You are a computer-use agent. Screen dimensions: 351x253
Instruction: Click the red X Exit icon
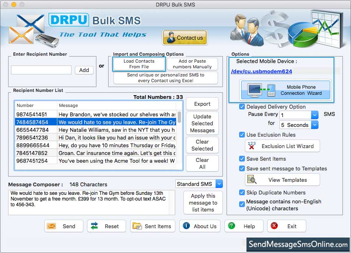tap(274, 226)
